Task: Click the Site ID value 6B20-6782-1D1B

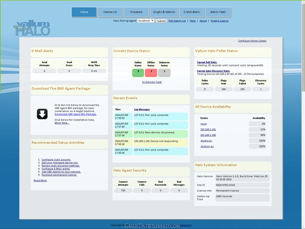Action: (242, 185)
